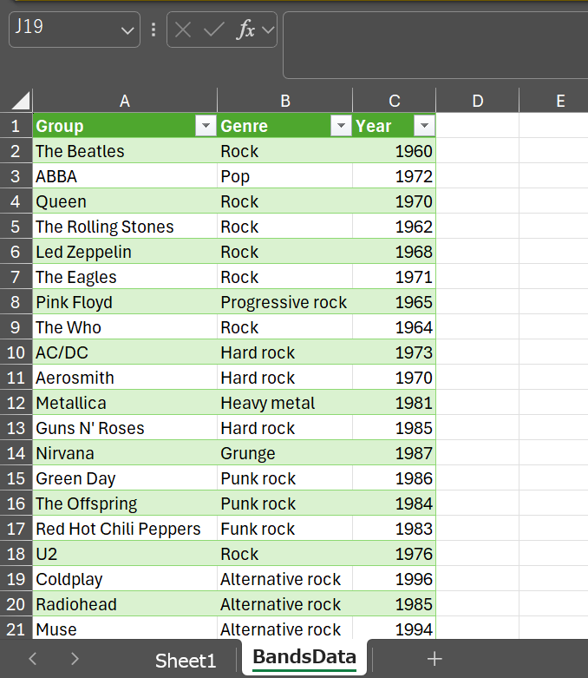Expand the function dropdown arrow beside fx
The height and width of the screenshot is (678, 588).
268,30
